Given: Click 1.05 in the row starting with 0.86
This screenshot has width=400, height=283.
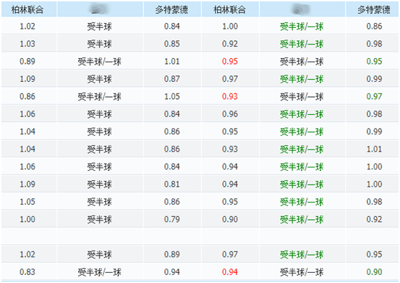Looking at the screenshot, I should coord(171,96).
